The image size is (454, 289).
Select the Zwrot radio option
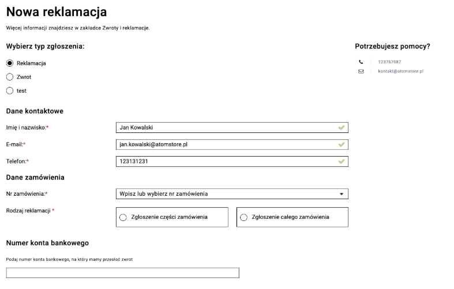(9, 77)
